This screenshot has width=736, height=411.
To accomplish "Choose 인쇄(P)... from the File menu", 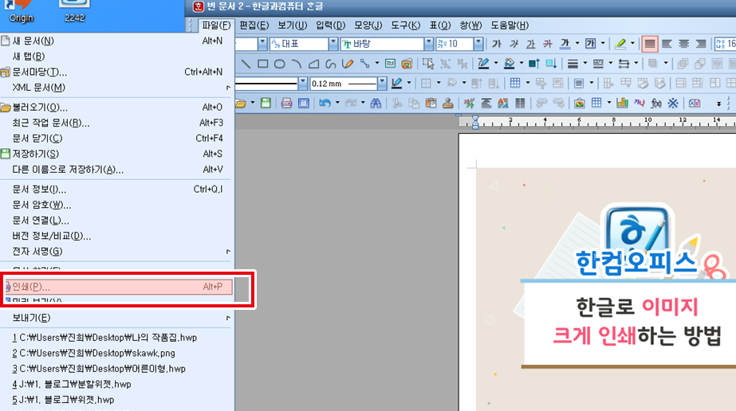I will (x=117, y=286).
